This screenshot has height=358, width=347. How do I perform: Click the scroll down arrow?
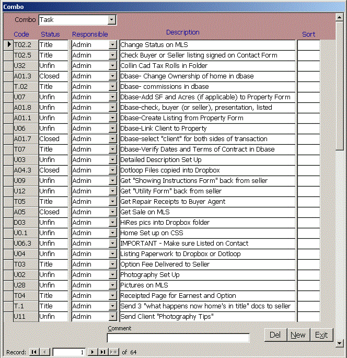340,343
